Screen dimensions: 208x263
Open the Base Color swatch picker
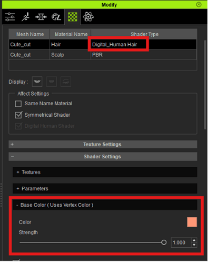pyautogui.click(x=192, y=222)
